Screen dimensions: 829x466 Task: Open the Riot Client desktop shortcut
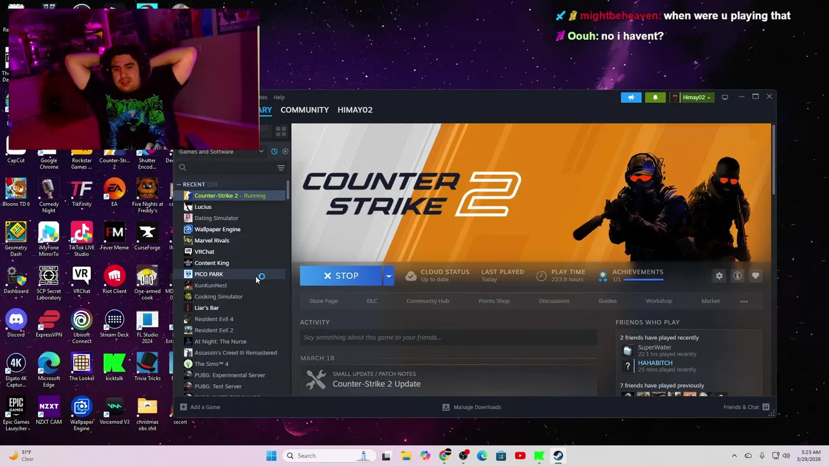(x=114, y=280)
